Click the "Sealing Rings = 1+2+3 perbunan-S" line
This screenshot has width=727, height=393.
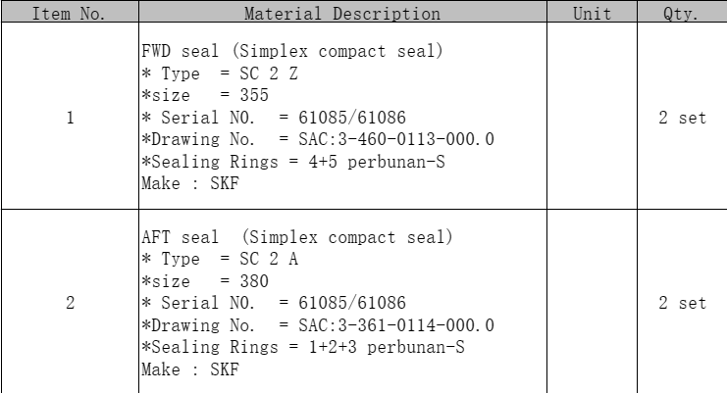(303, 347)
